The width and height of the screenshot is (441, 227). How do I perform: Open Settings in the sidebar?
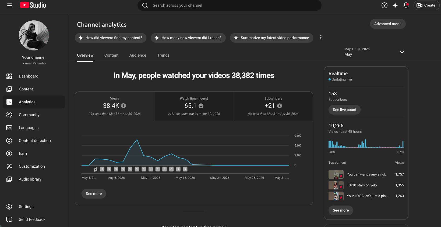[34, 207]
